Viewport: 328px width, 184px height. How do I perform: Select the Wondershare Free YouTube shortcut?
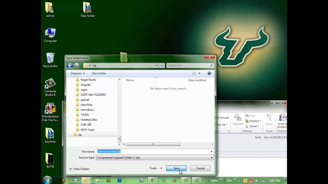(50, 112)
